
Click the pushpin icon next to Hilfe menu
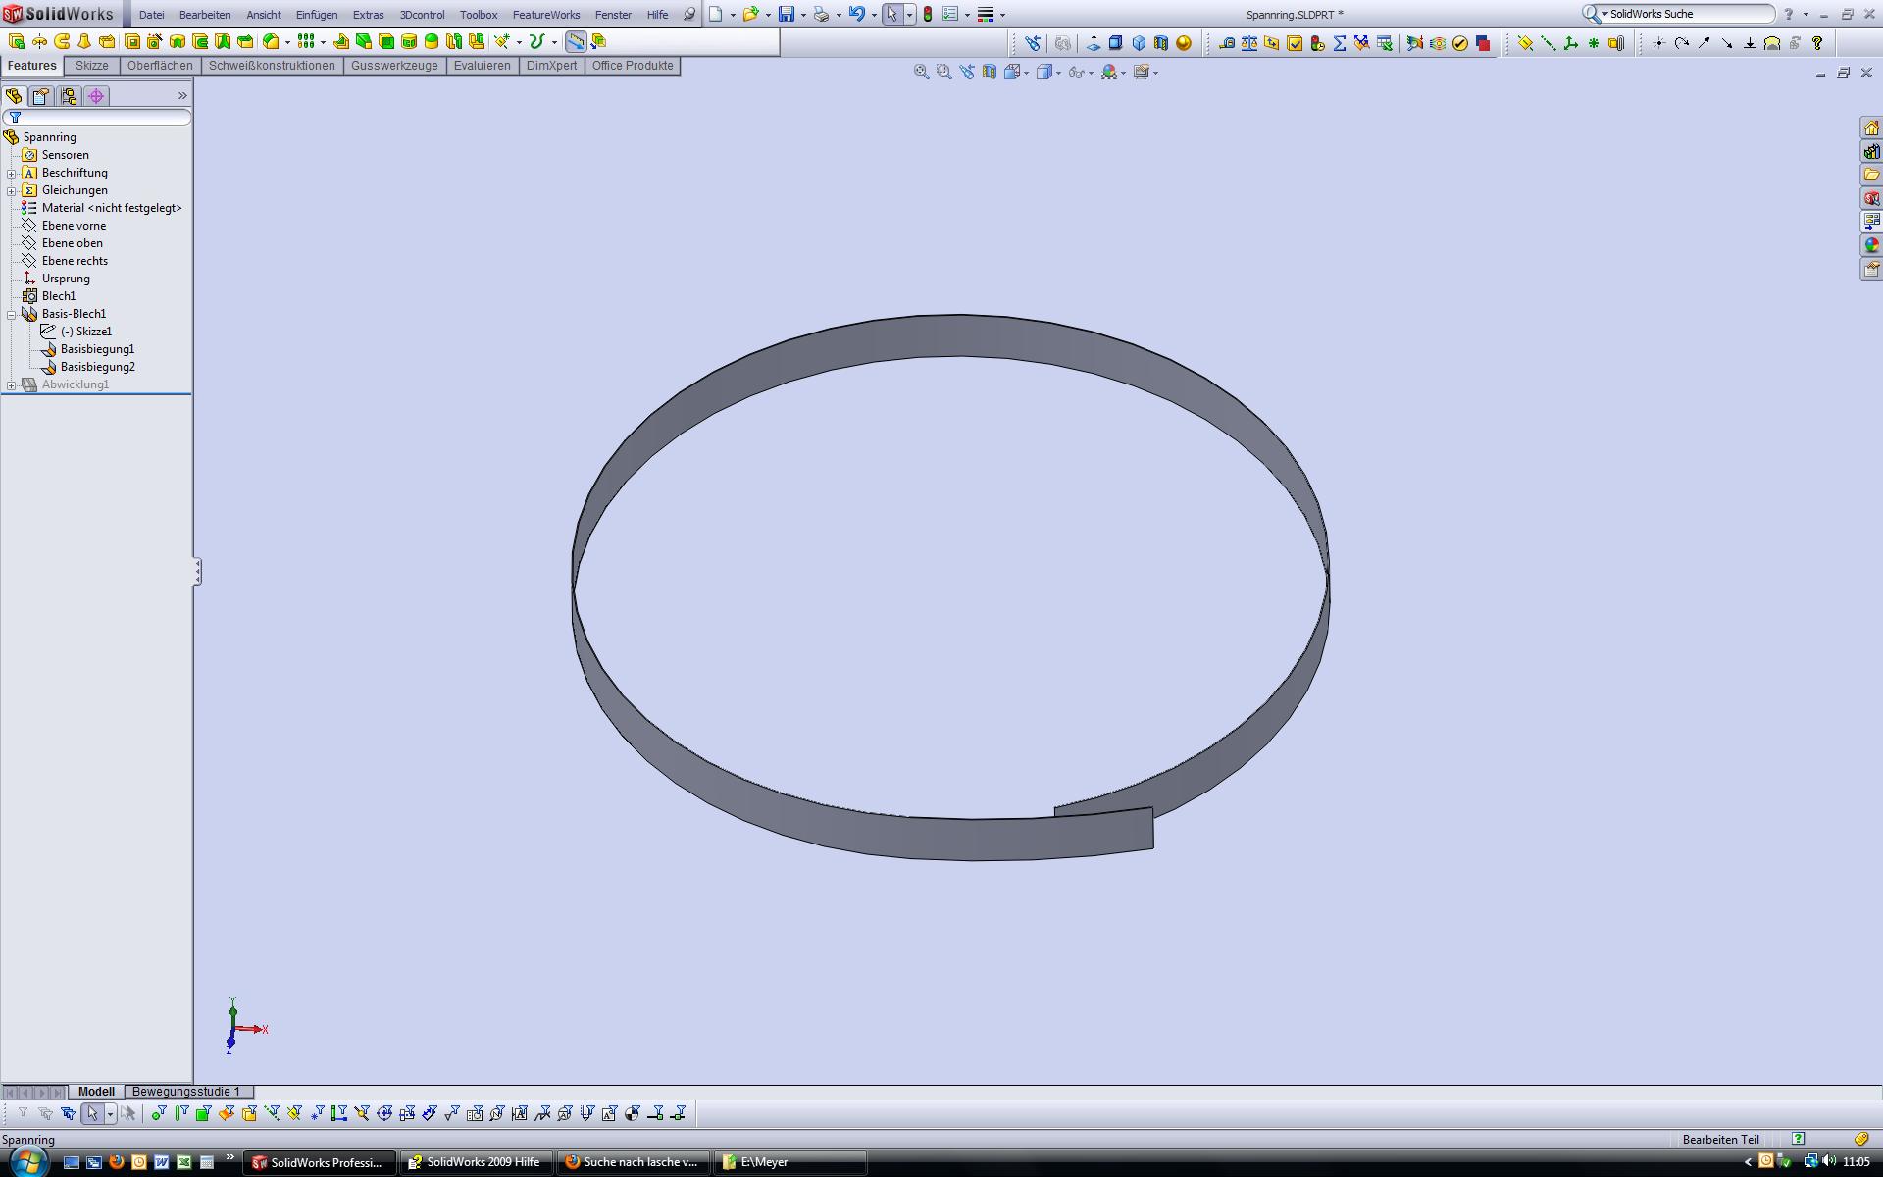(x=689, y=14)
